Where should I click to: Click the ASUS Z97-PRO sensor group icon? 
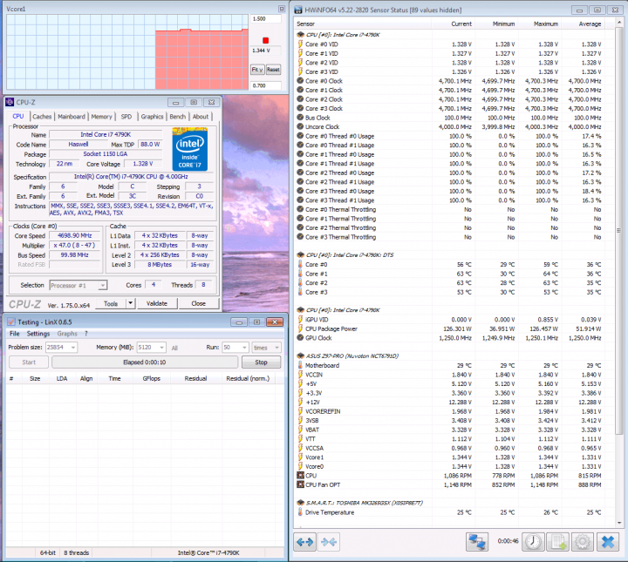(x=300, y=355)
